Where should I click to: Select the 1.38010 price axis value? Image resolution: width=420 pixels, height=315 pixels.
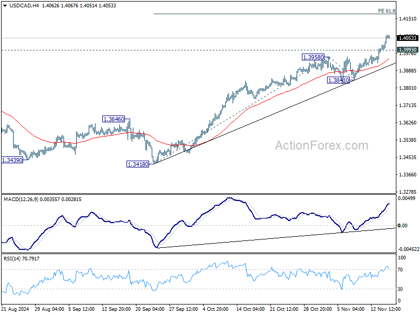(x=408, y=88)
